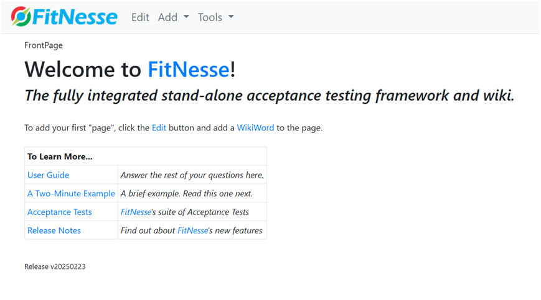Click the FrontPage breadcrumb label
This screenshot has height=300, width=541.
[44, 45]
